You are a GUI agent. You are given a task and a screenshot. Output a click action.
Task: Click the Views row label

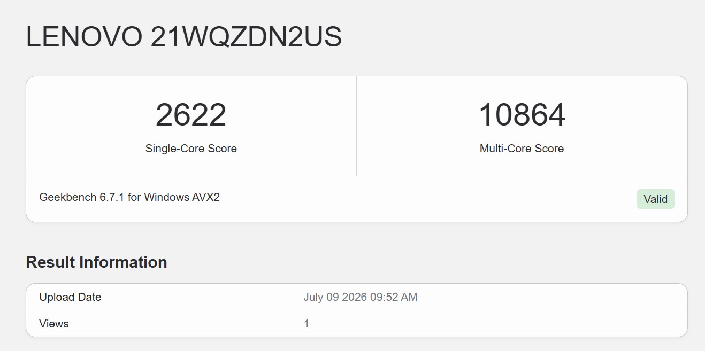pos(54,324)
